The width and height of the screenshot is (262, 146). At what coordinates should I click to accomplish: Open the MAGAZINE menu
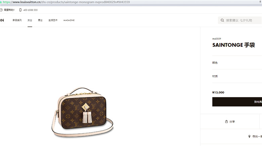click(x=69, y=20)
